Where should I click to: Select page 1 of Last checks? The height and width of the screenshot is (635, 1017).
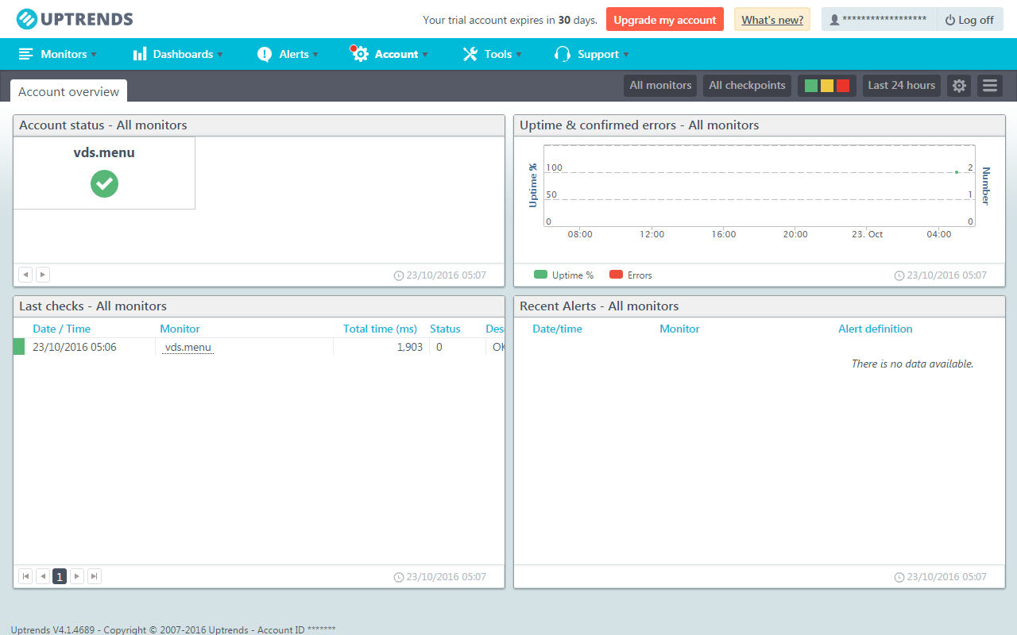[60, 576]
